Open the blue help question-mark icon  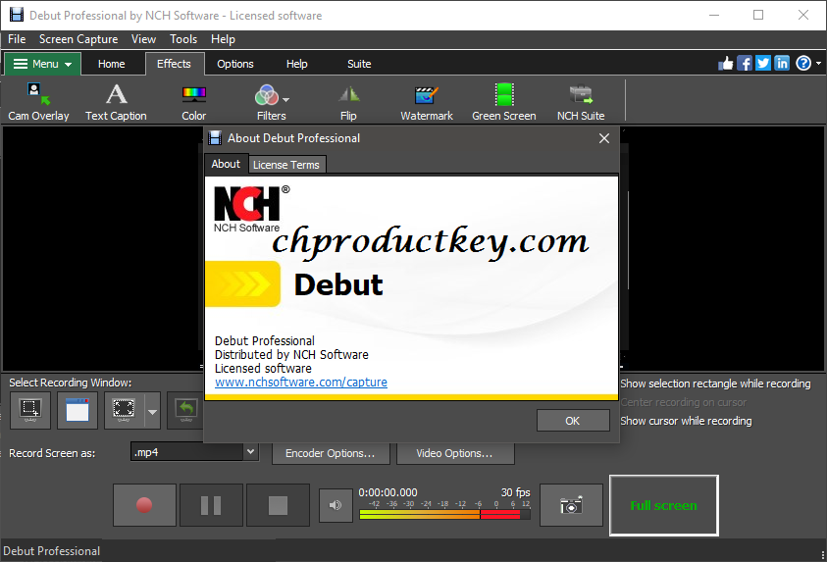coord(803,64)
